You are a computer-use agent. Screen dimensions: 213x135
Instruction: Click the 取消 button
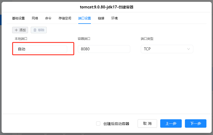click(x=147, y=123)
